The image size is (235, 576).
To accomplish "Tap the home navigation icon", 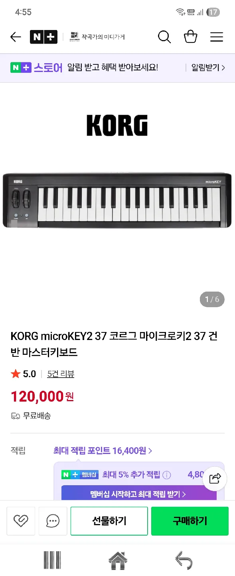I will [118, 560].
